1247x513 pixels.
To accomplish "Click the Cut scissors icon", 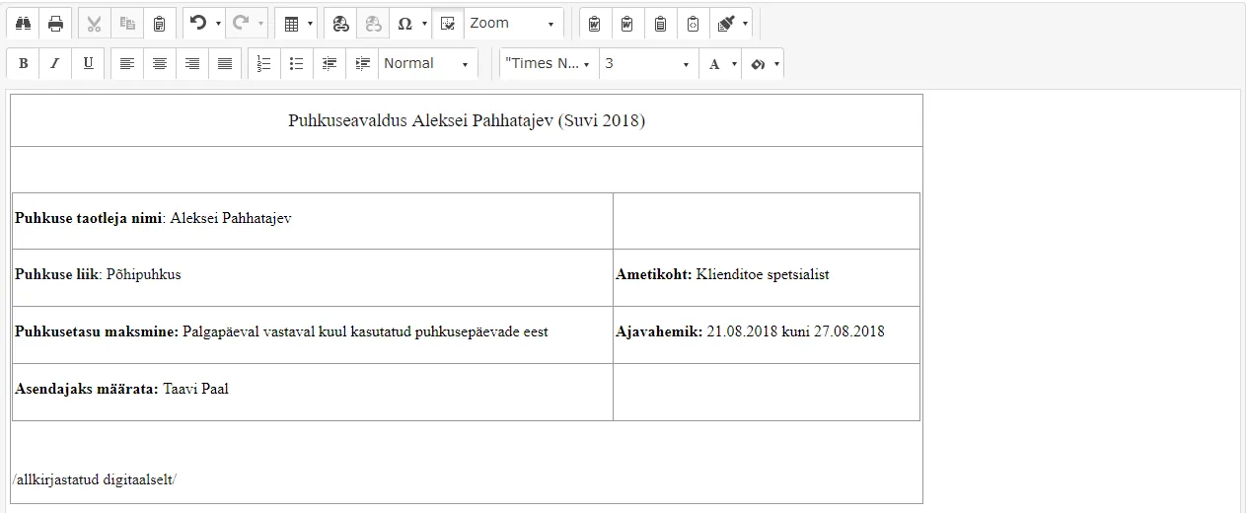I will pyautogui.click(x=94, y=23).
